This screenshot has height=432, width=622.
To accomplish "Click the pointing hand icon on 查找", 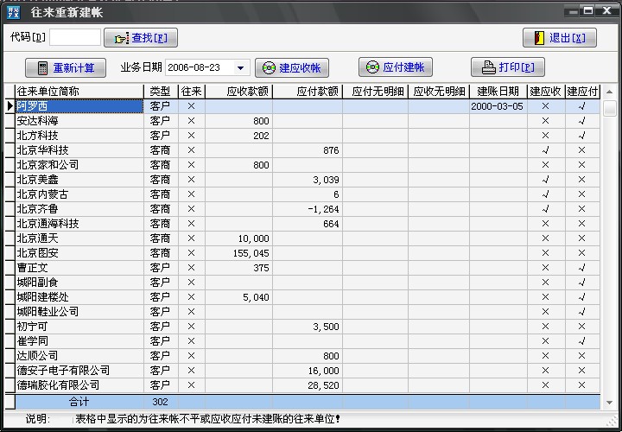I will pos(122,39).
